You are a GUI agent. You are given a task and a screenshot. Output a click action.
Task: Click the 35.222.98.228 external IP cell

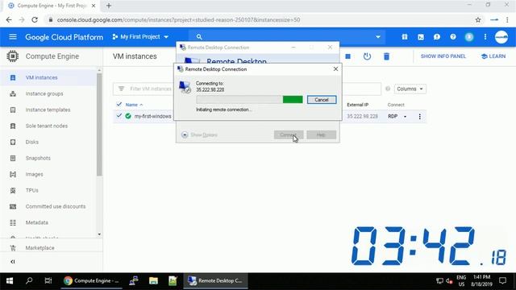coord(362,116)
